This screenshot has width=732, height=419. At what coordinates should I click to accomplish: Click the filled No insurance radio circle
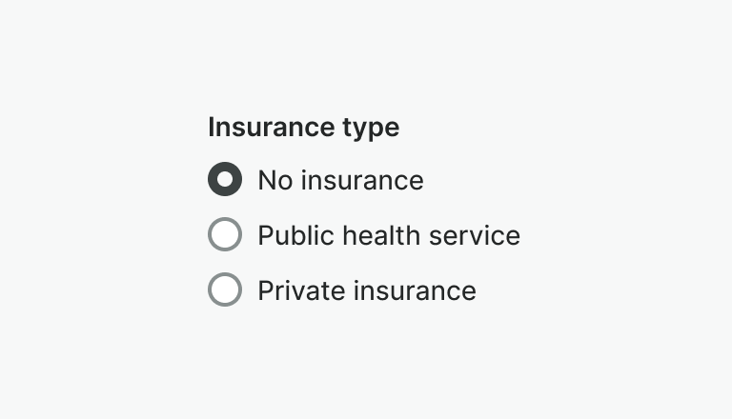tap(225, 180)
